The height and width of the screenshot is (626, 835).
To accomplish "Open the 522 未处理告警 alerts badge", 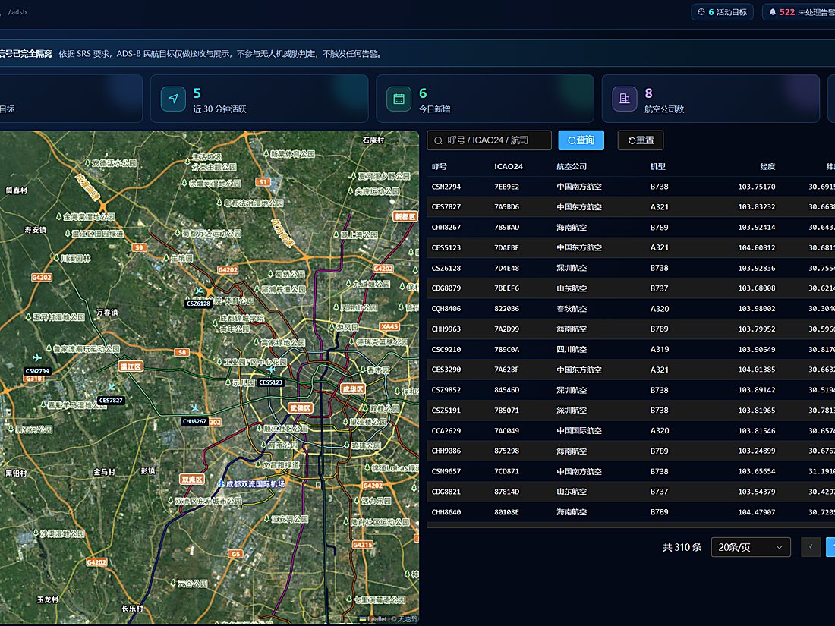I will click(x=800, y=11).
